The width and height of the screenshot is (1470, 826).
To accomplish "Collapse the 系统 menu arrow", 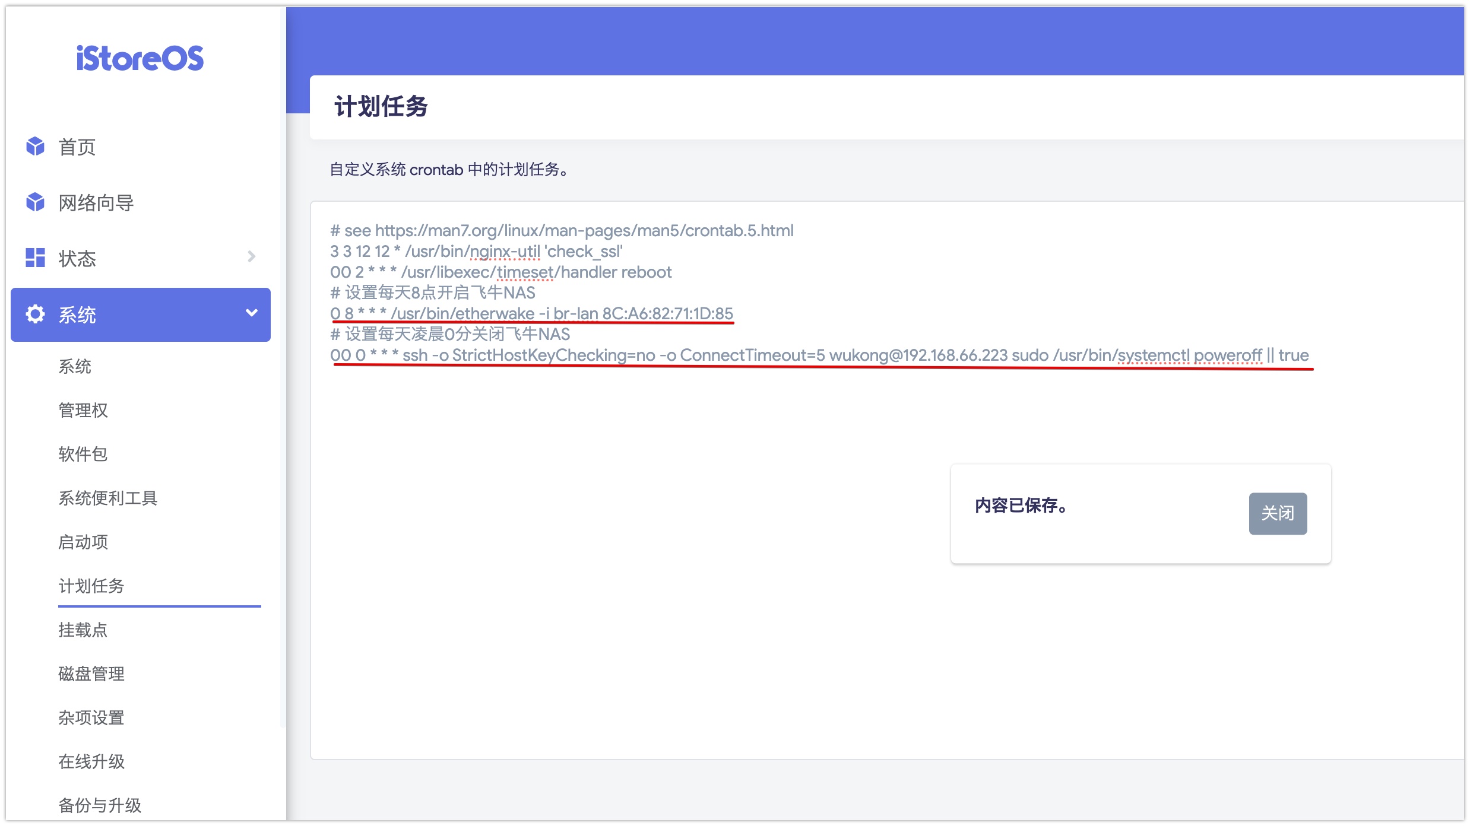I will 251,313.
